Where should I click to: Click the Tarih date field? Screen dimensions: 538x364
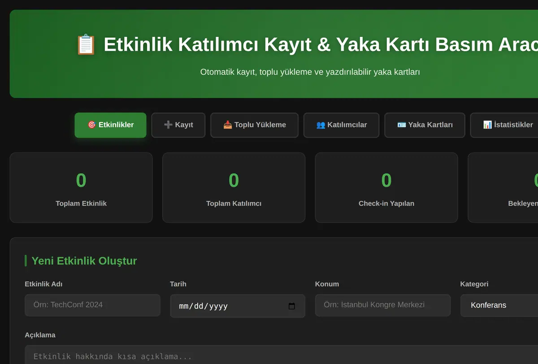click(238, 306)
